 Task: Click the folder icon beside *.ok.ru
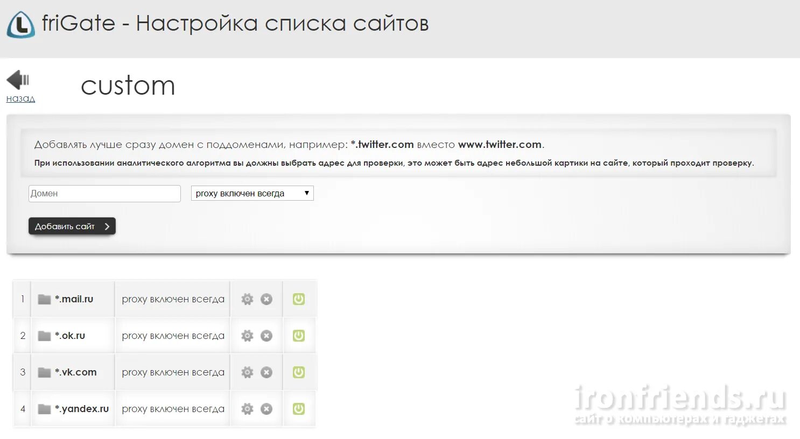click(x=44, y=335)
